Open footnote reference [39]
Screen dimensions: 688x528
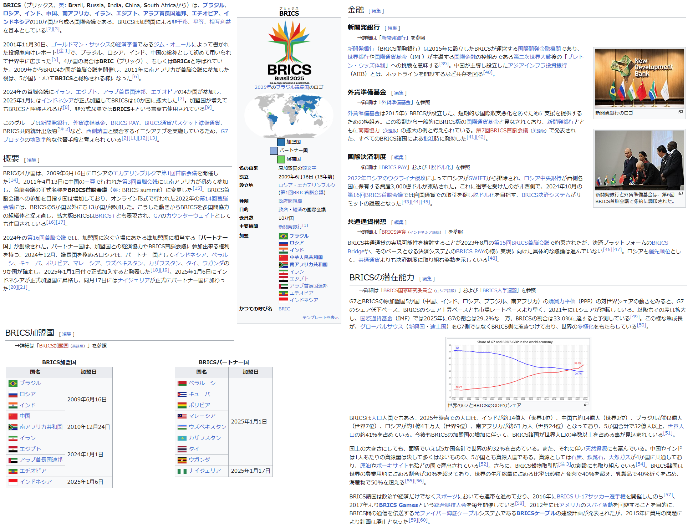444,64
